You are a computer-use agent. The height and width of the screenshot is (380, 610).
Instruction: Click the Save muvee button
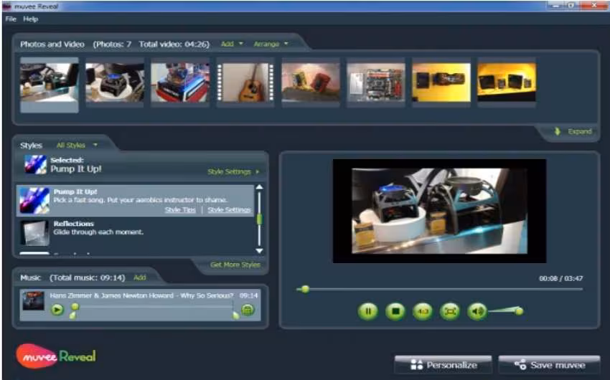click(x=549, y=365)
